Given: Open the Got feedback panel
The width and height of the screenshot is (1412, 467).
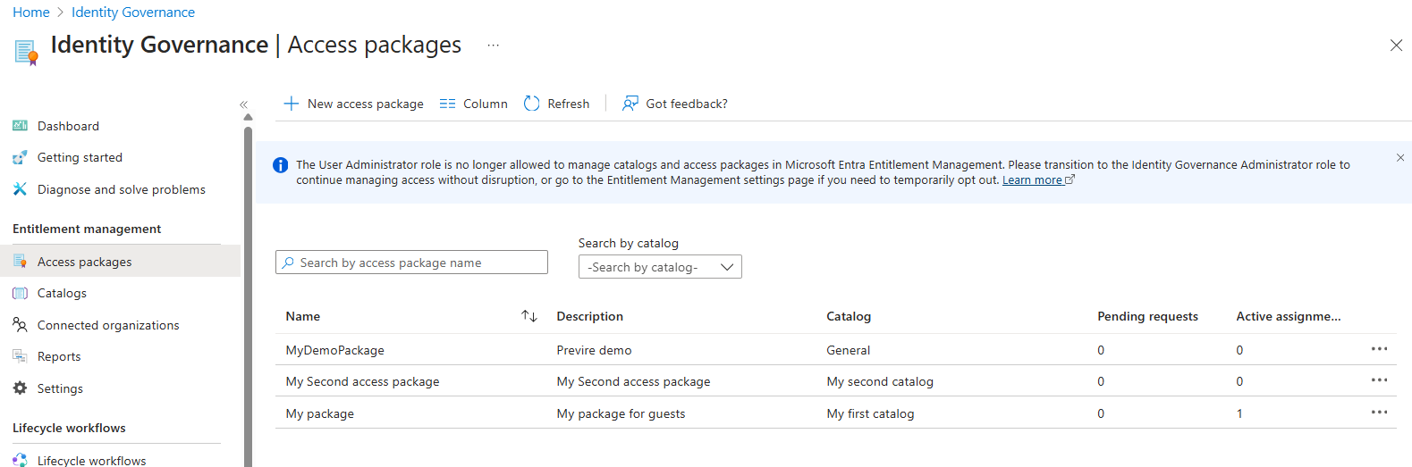Looking at the screenshot, I should (675, 104).
